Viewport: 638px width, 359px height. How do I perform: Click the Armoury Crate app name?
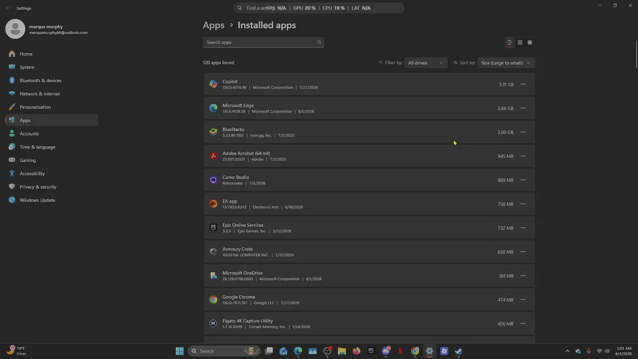237,249
